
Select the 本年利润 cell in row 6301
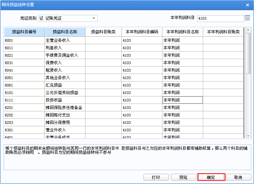click(182, 130)
